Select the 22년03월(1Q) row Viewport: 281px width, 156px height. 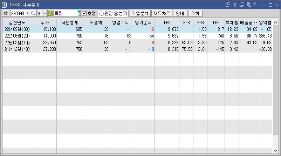(x=137, y=42)
